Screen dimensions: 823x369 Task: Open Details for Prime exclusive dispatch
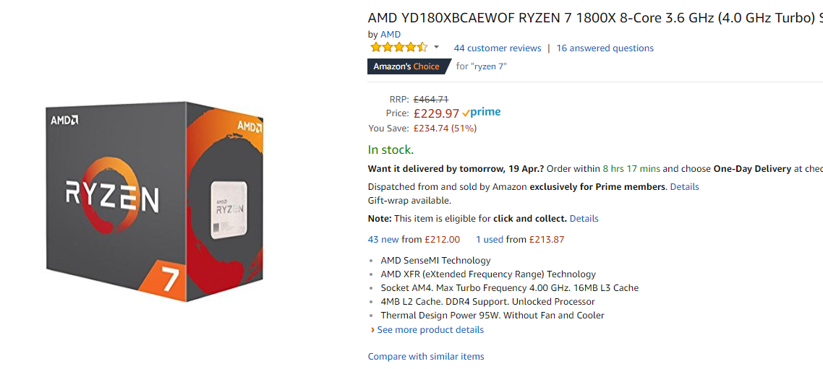point(684,186)
